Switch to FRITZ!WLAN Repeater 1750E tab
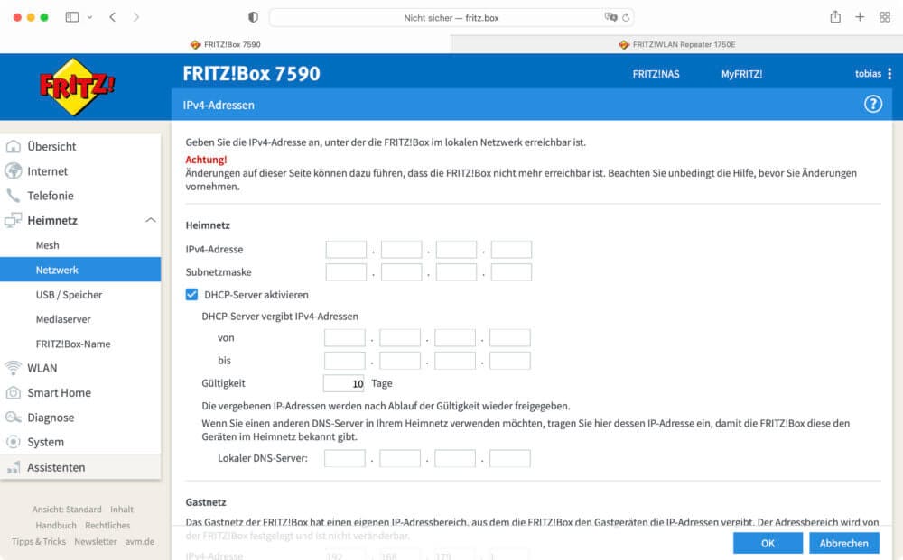The height and width of the screenshot is (560, 903). coord(676,44)
